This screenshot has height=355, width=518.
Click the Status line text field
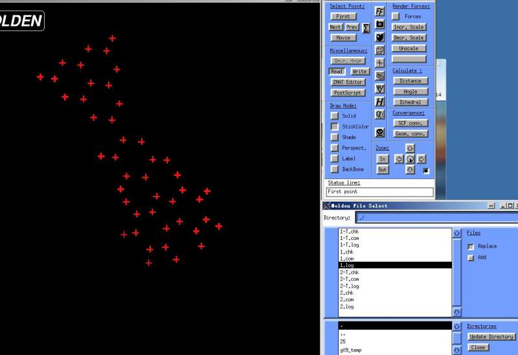(x=380, y=191)
